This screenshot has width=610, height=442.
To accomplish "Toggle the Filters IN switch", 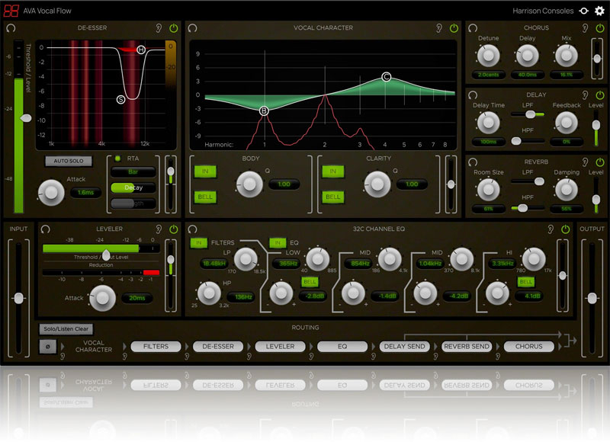I will [198, 243].
